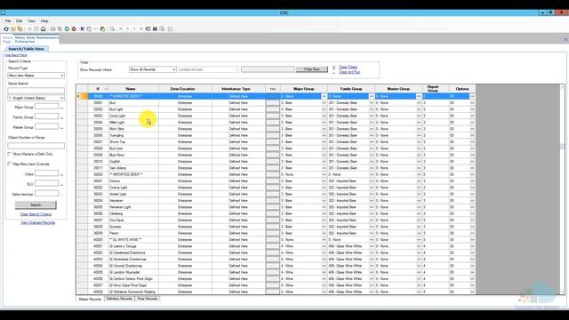Screen dimensions: 569x320
Task: Click the Clear Filters link
Action: (348, 68)
